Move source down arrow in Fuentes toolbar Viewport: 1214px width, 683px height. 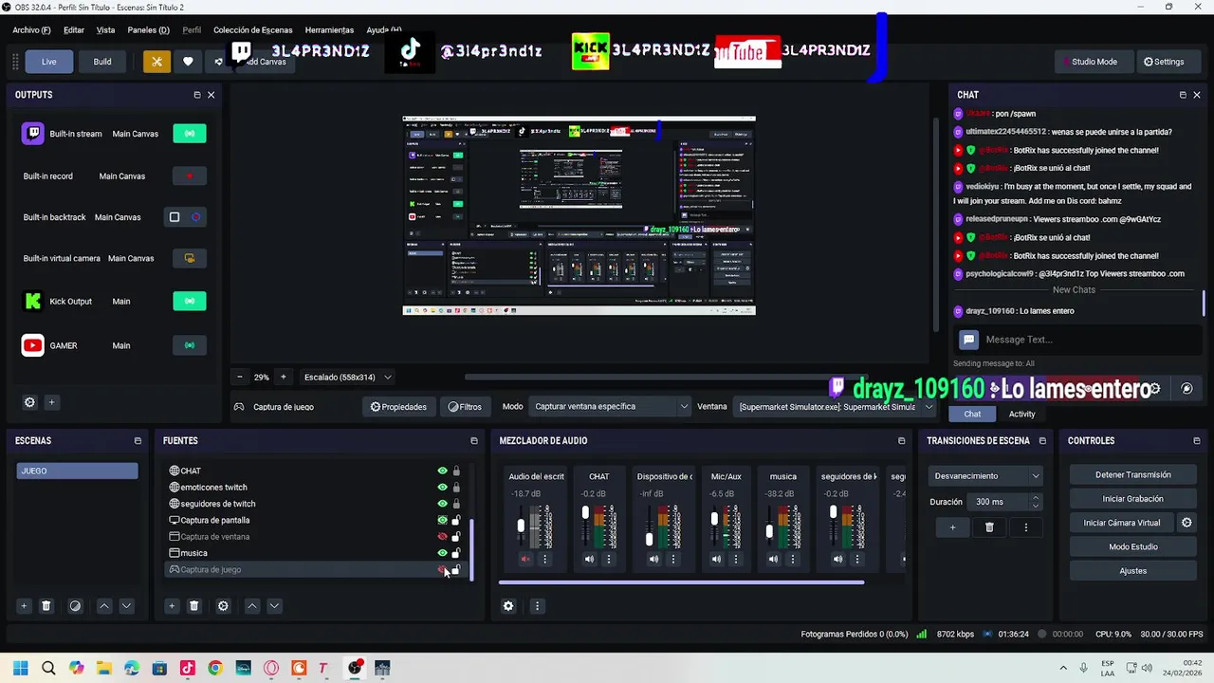[x=274, y=606]
